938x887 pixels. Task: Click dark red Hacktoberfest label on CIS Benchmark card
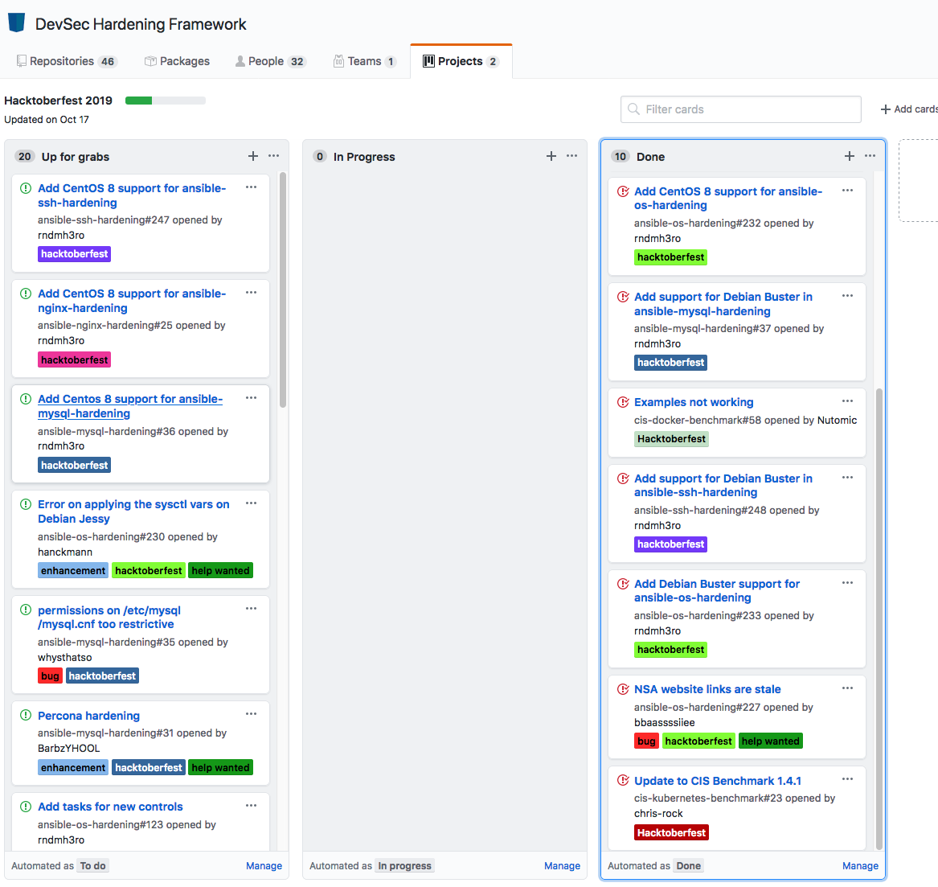point(671,832)
